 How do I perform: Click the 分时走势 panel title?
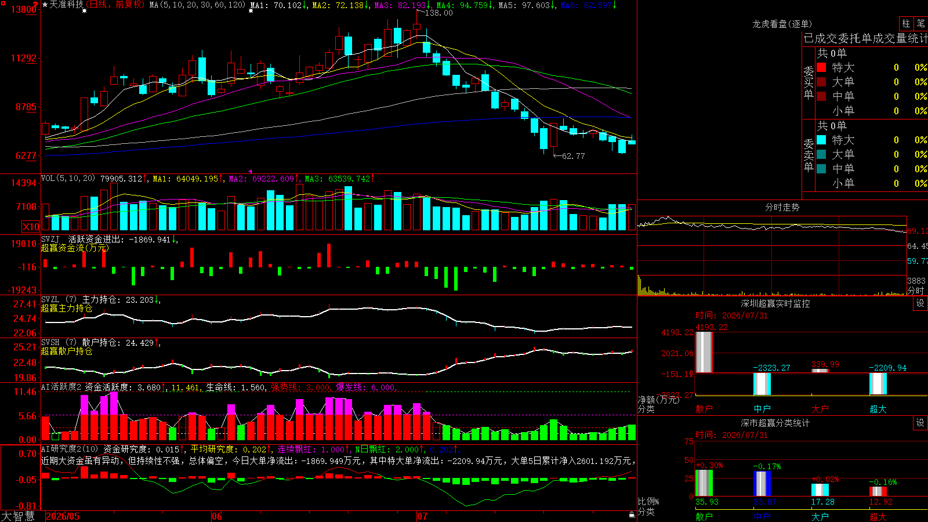pos(782,207)
